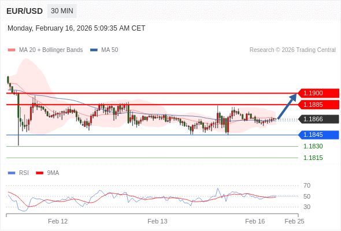The height and width of the screenshot is (231, 341).
Task: Click the Feb 25 date axis label
Action: coord(294,221)
